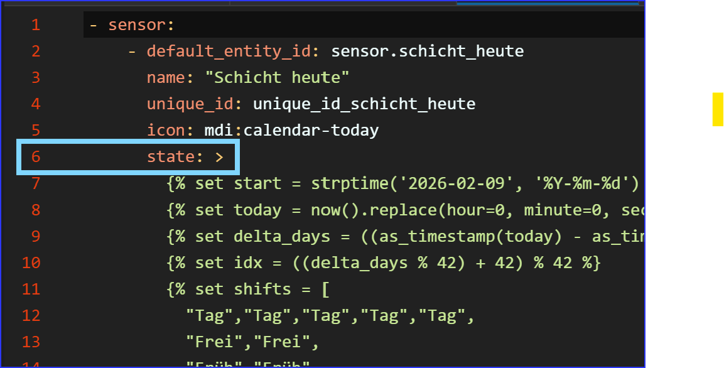The image size is (724, 368).
Task: Click line number 13 in the gutter
Action: (31, 342)
